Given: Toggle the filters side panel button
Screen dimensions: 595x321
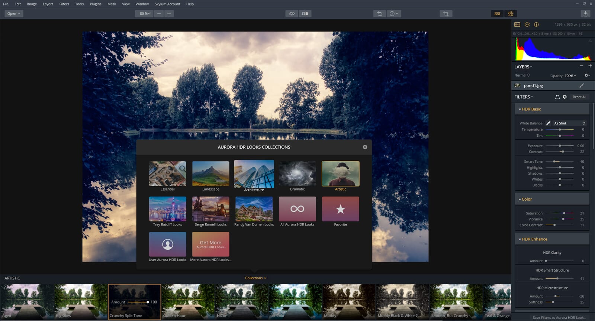Looking at the screenshot, I should coord(511,14).
